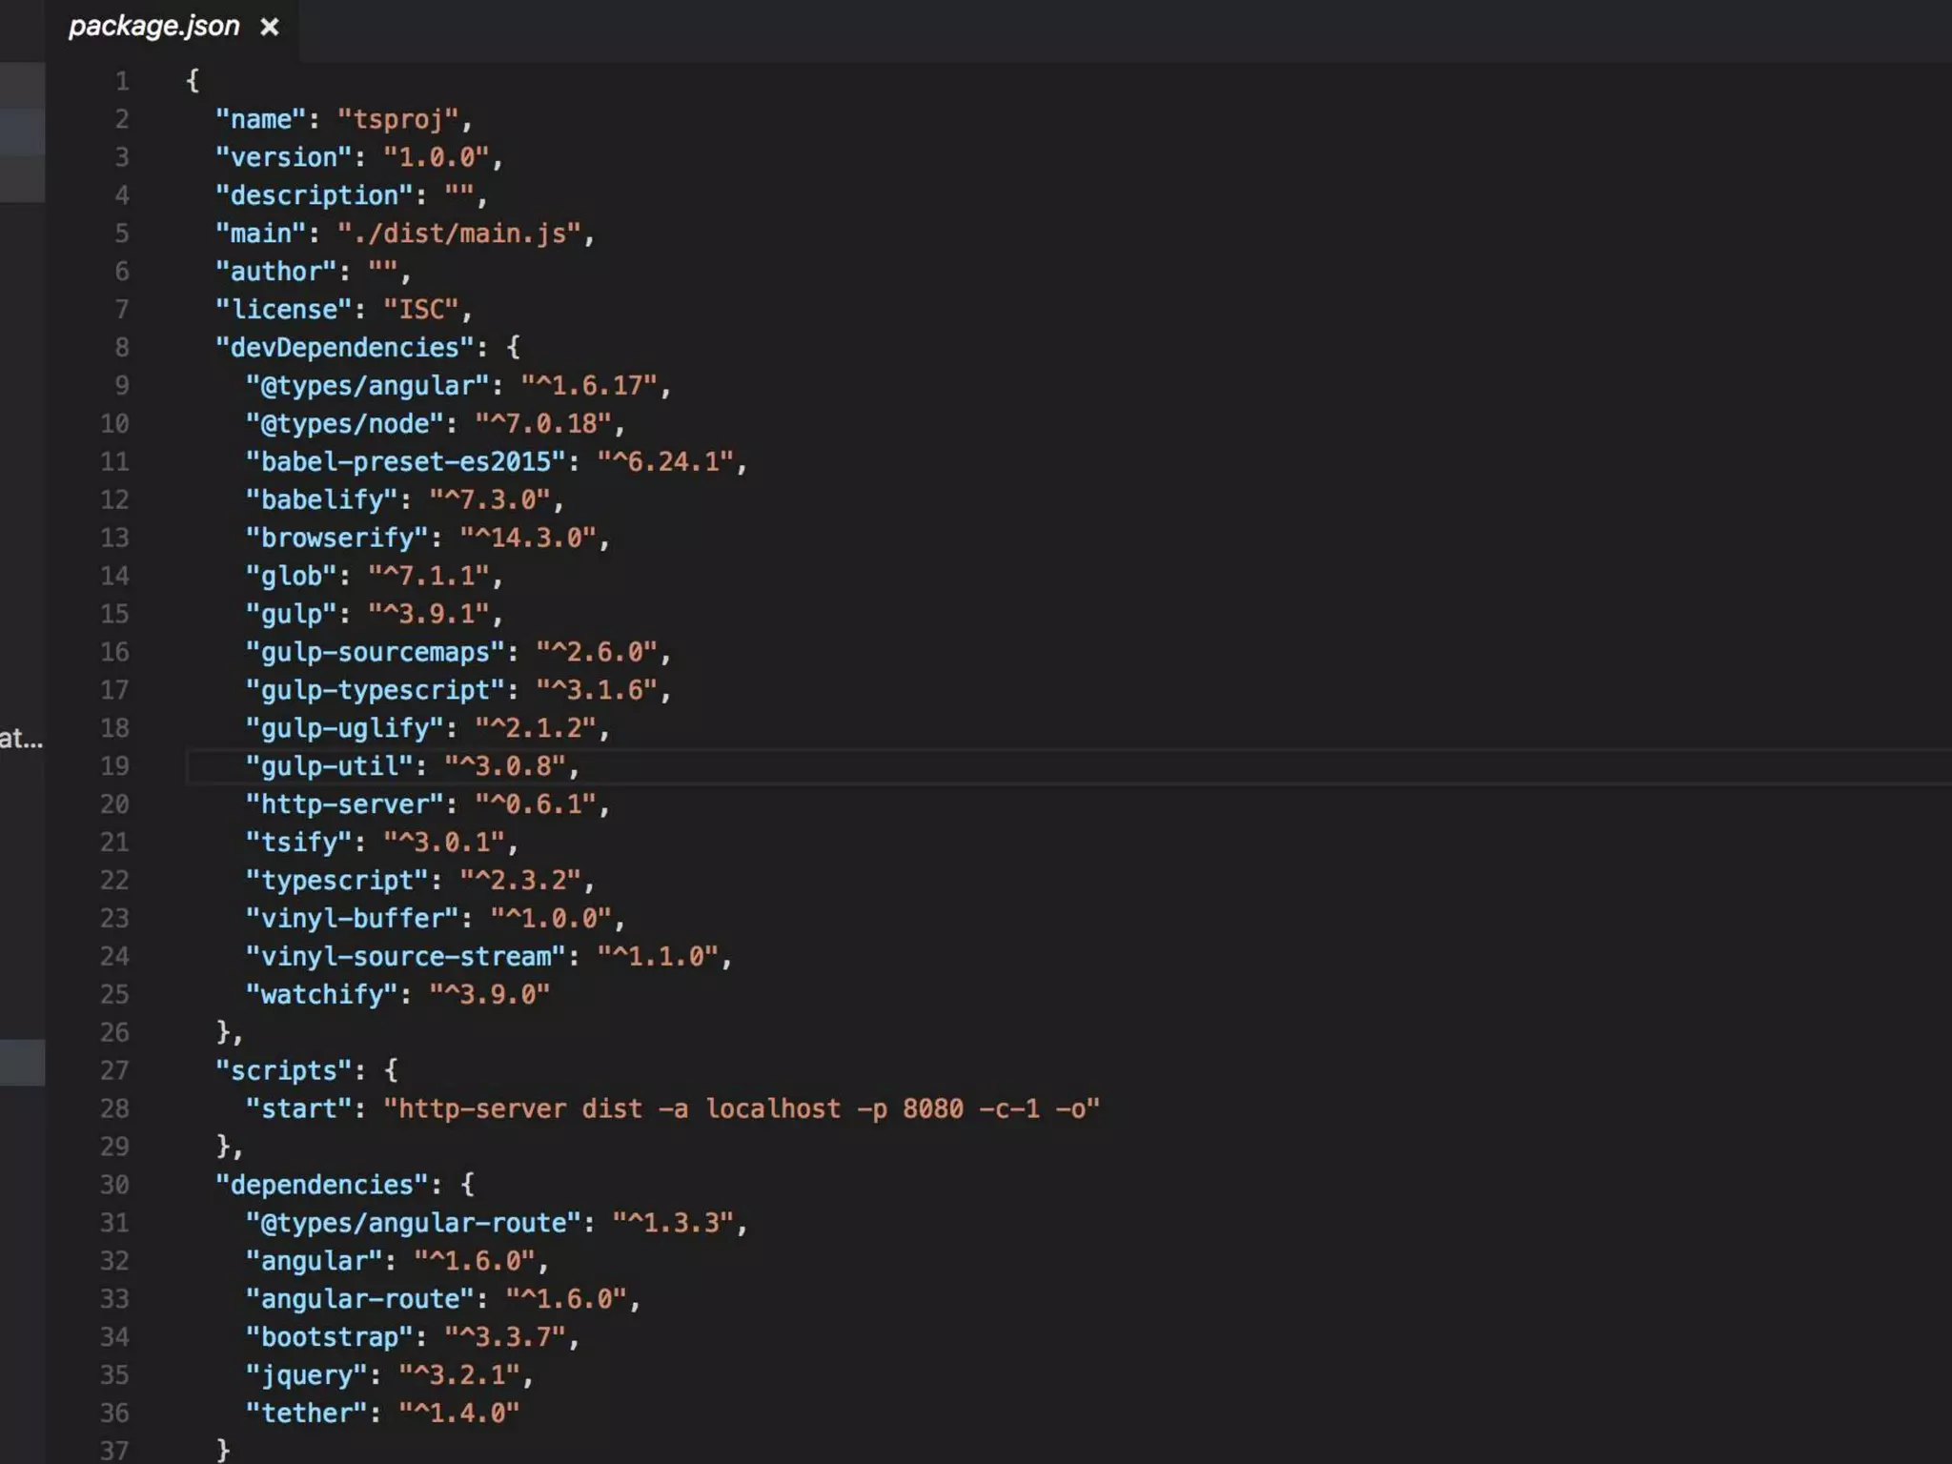Place cursor on "dependencies" key
1952x1464 pixels.
coord(321,1185)
